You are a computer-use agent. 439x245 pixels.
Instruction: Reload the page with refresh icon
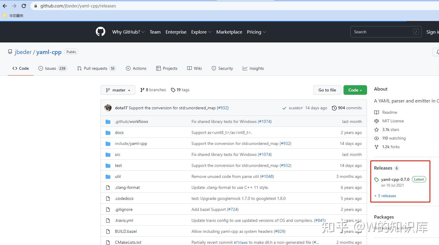[x=24, y=6]
